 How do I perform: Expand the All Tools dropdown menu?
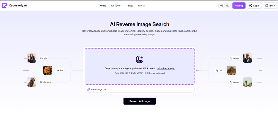tap(117, 5)
